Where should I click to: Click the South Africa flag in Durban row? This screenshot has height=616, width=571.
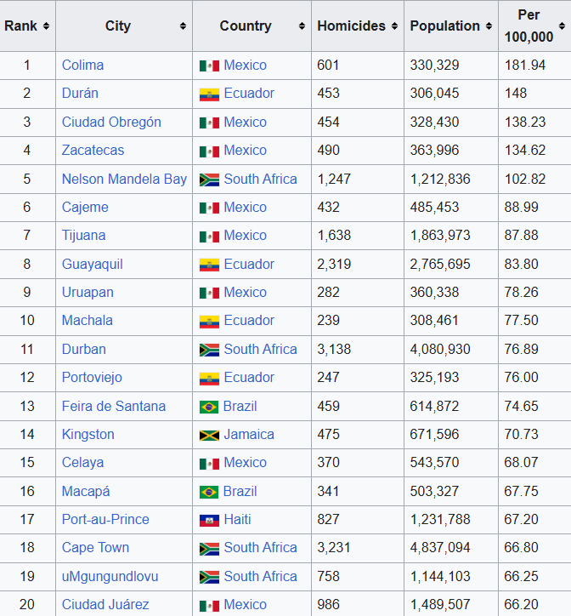point(209,350)
